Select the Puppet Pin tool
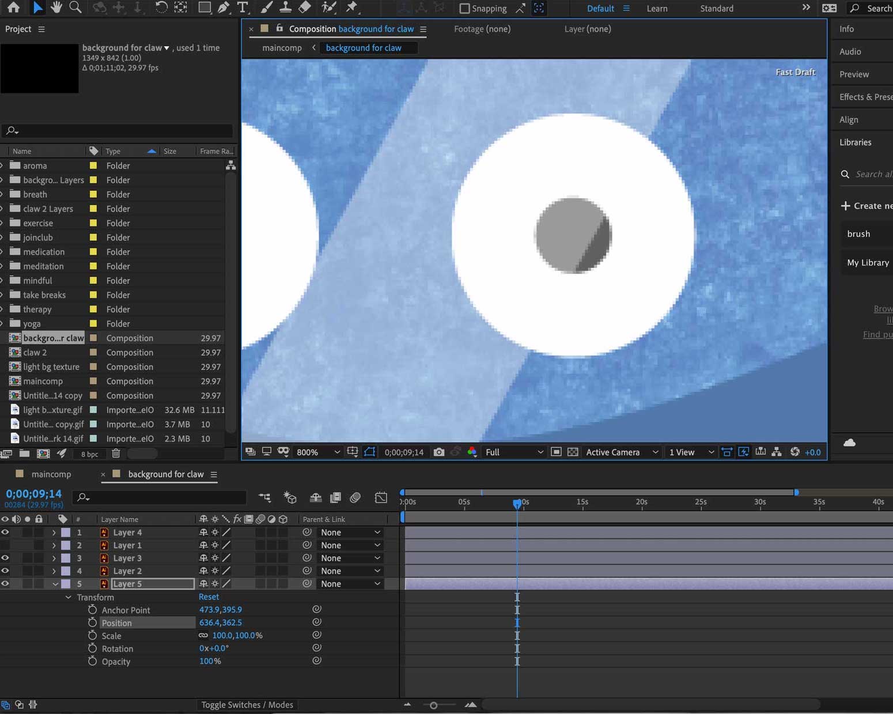The image size is (893, 714). coord(351,7)
